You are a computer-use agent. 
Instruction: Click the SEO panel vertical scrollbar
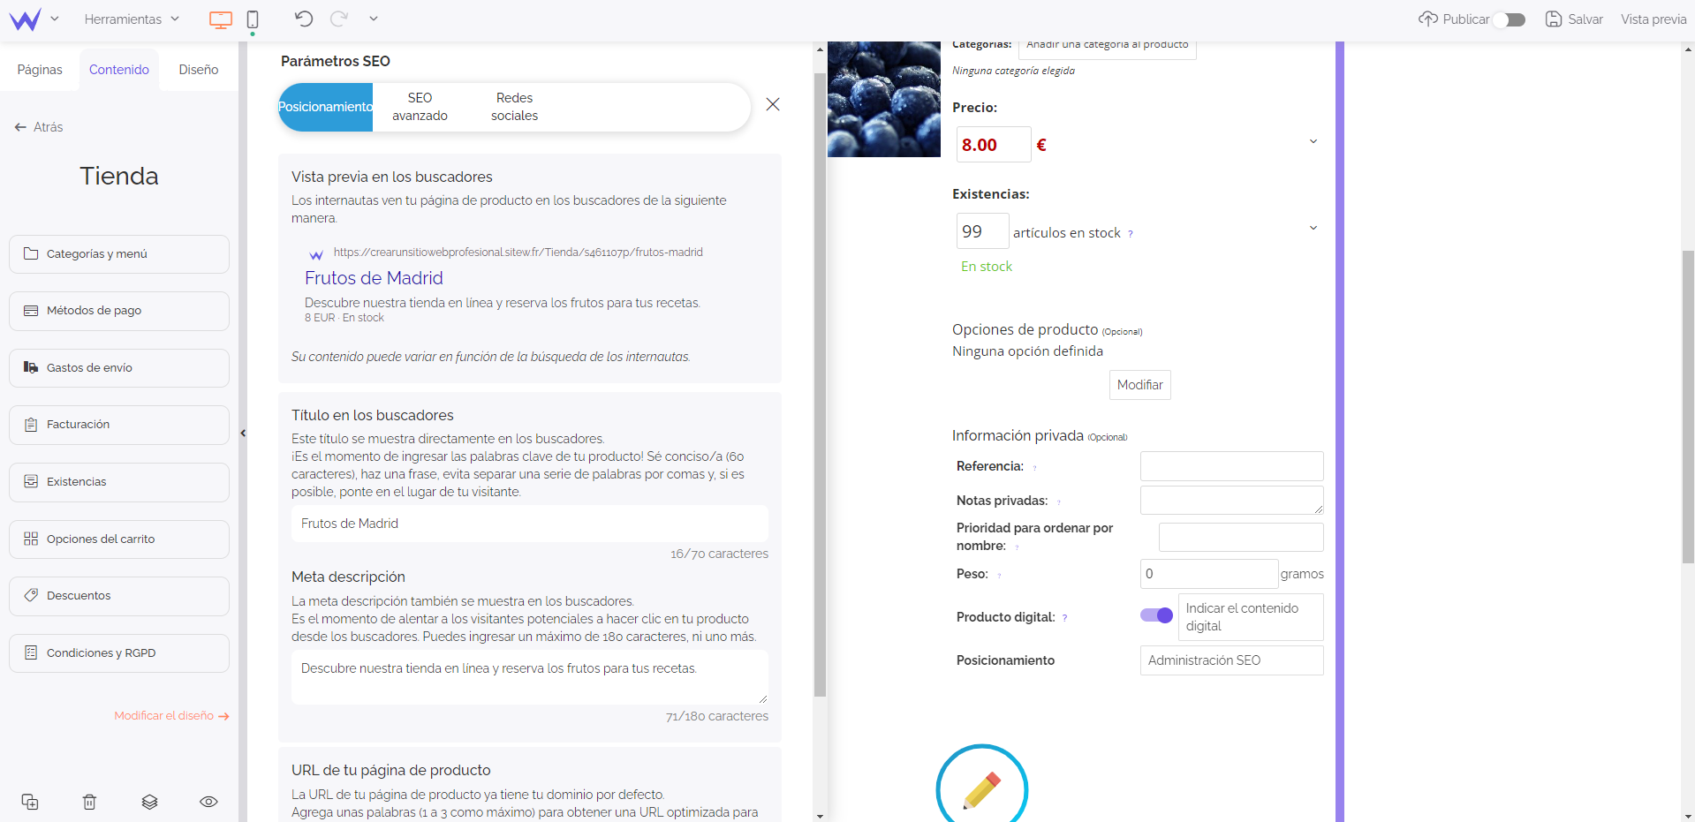[x=820, y=384]
